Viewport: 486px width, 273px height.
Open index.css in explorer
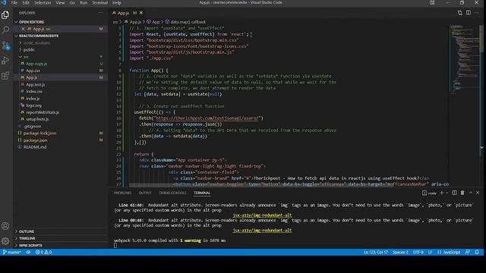tap(34, 92)
